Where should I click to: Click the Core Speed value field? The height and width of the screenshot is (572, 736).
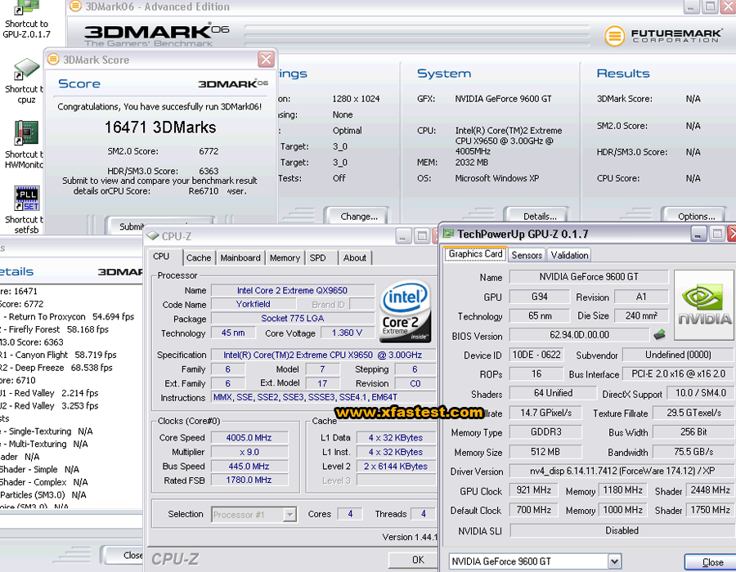[249, 437]
